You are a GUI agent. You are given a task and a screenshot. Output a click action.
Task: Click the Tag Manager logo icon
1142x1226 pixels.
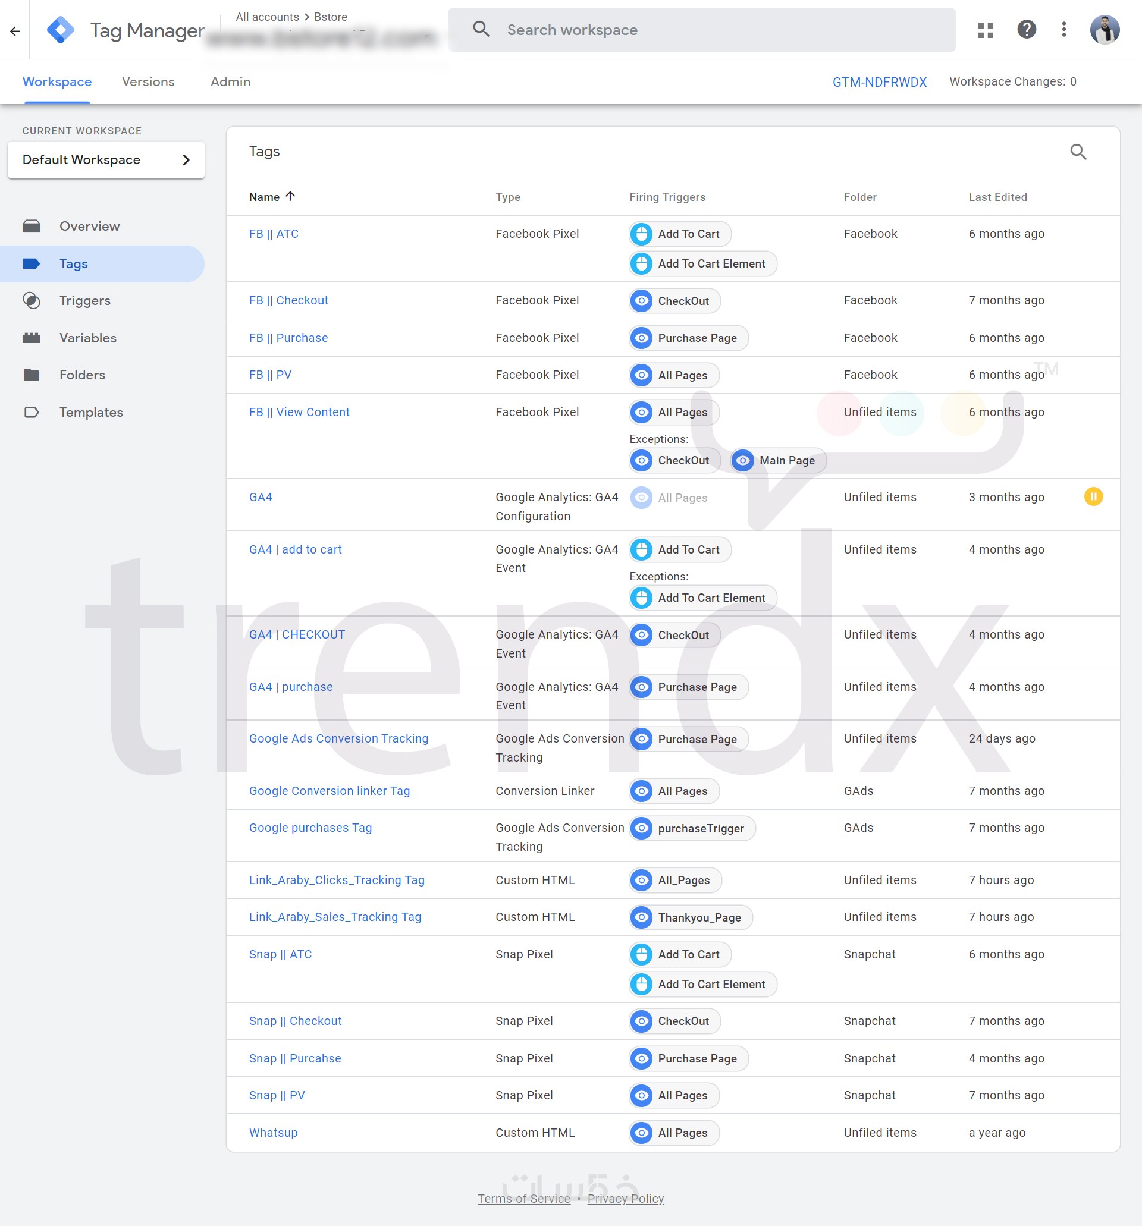(x=61, y=30)
